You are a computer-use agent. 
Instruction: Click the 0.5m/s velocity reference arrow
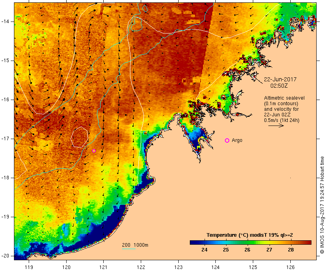click(x=276, y=126)
